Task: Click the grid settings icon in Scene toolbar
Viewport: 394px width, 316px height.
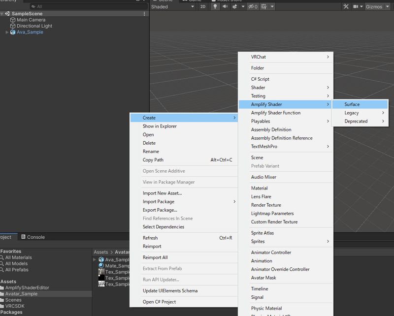Action: [264, 6]
